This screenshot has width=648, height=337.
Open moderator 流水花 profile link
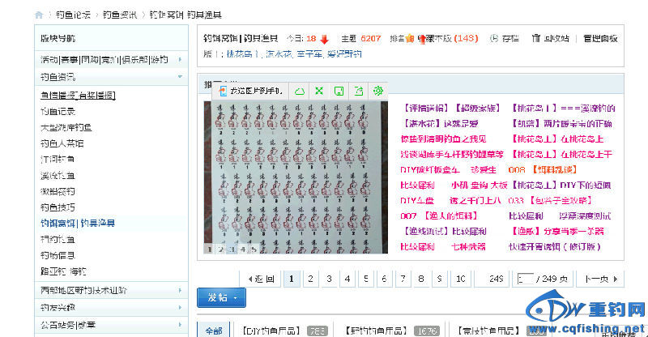(x=279, y=54)
